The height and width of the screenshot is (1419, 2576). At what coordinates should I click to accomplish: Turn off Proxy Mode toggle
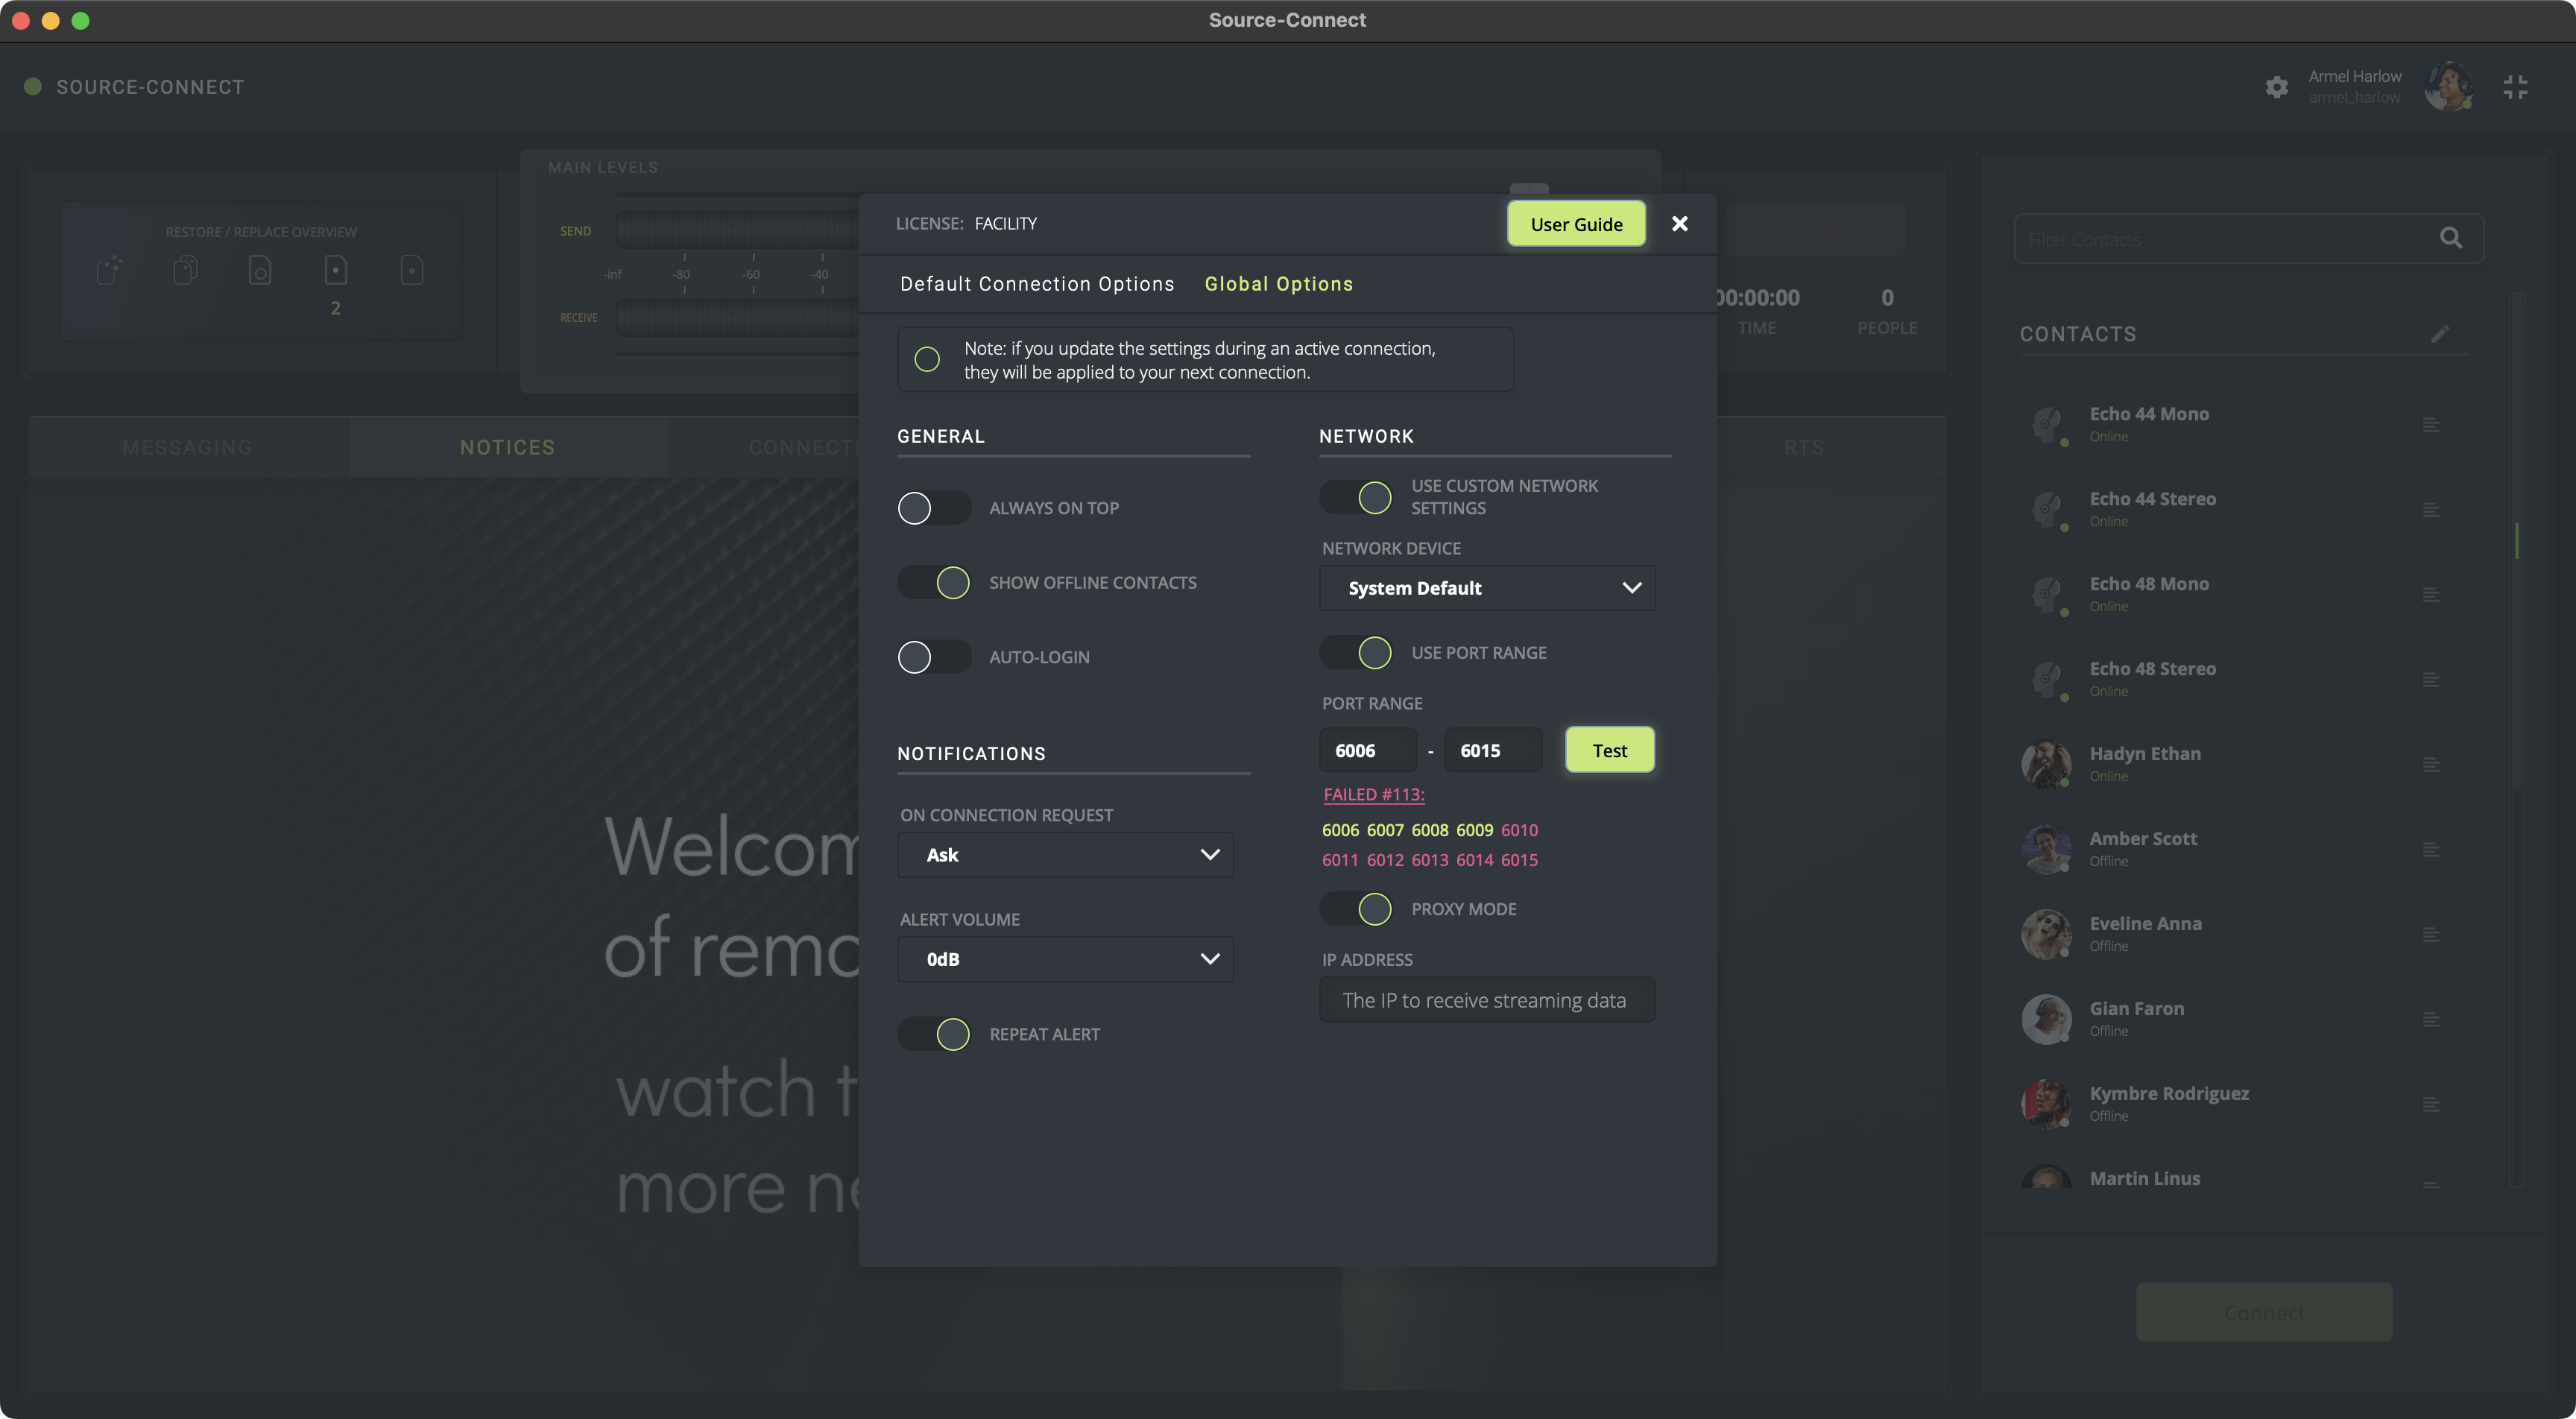point(1356,909)
